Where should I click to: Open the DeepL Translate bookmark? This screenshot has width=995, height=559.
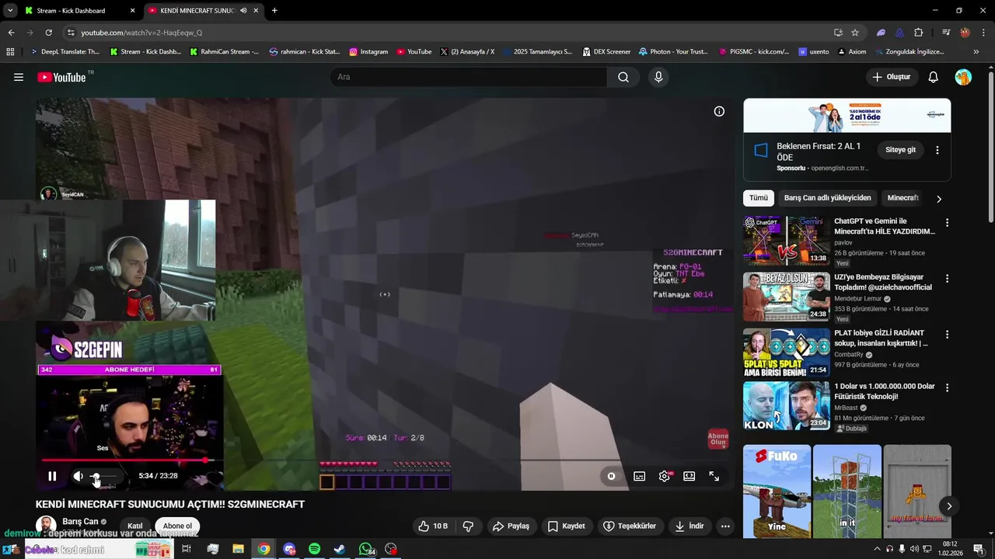pos(65,52)
